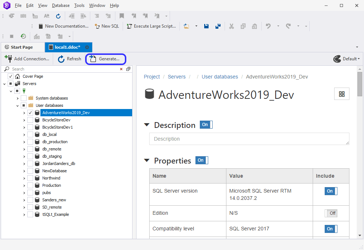Image resolution: width=364 pixels, height=250 pixels.
Task: Collapse the Properties section triangle
Action: [x=147, y=160]
